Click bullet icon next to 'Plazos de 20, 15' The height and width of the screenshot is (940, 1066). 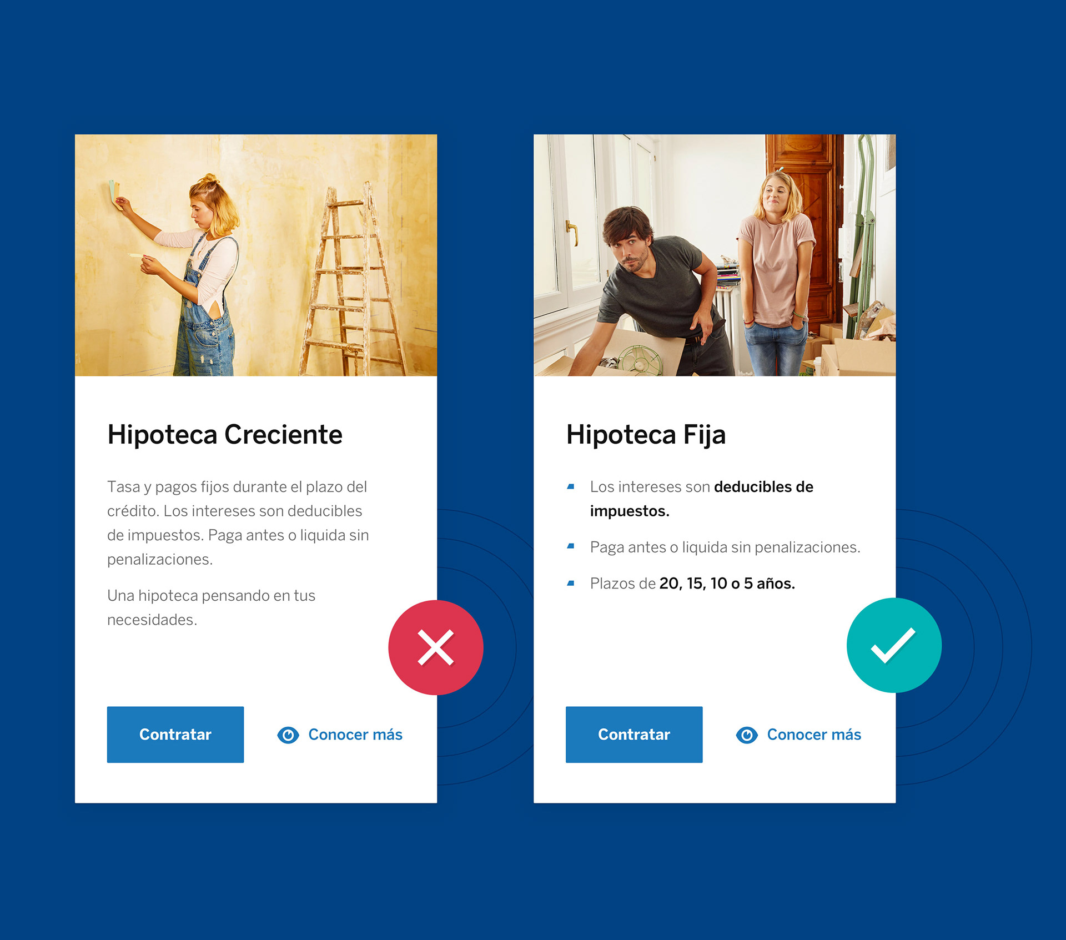570,583
